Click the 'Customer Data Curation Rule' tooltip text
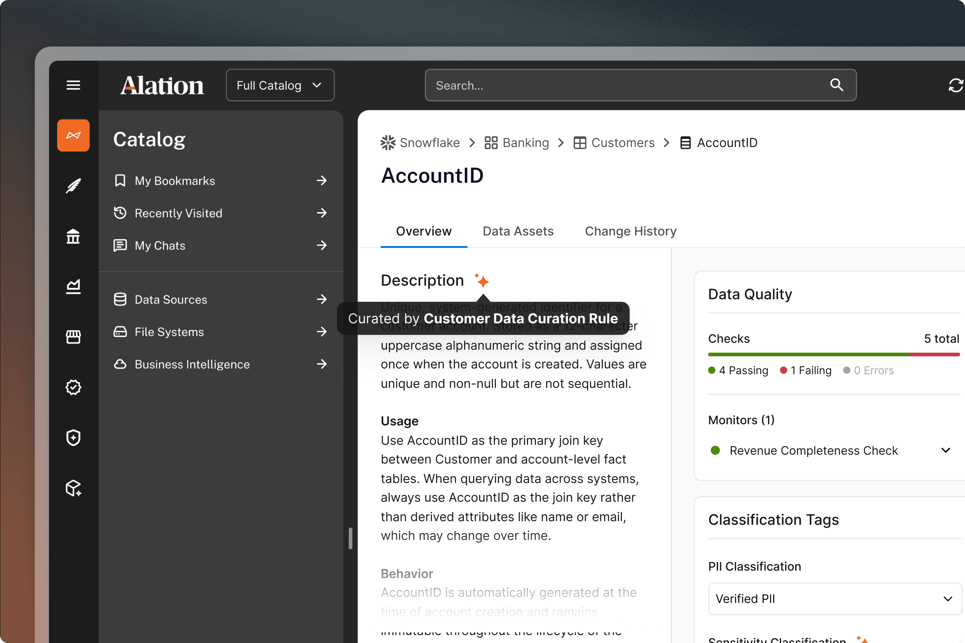965x643 pixels. [521, 318]
